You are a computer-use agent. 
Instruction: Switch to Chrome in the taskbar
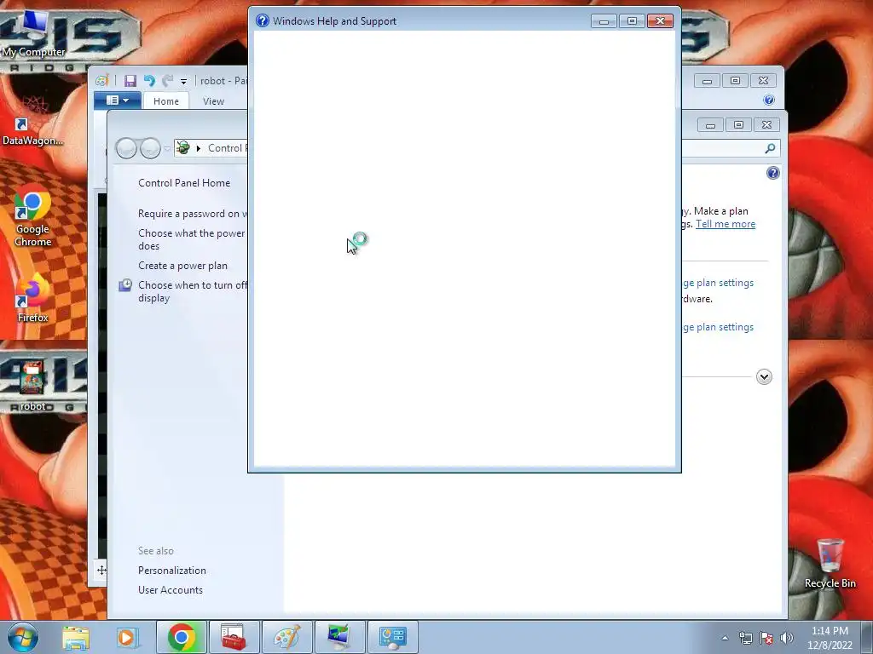(182, 637)
